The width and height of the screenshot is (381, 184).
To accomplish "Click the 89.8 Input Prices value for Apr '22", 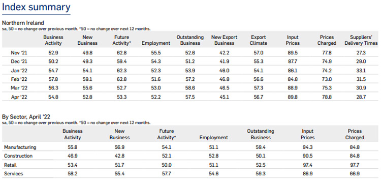I will pyautogui.click(x=293, y=97).
